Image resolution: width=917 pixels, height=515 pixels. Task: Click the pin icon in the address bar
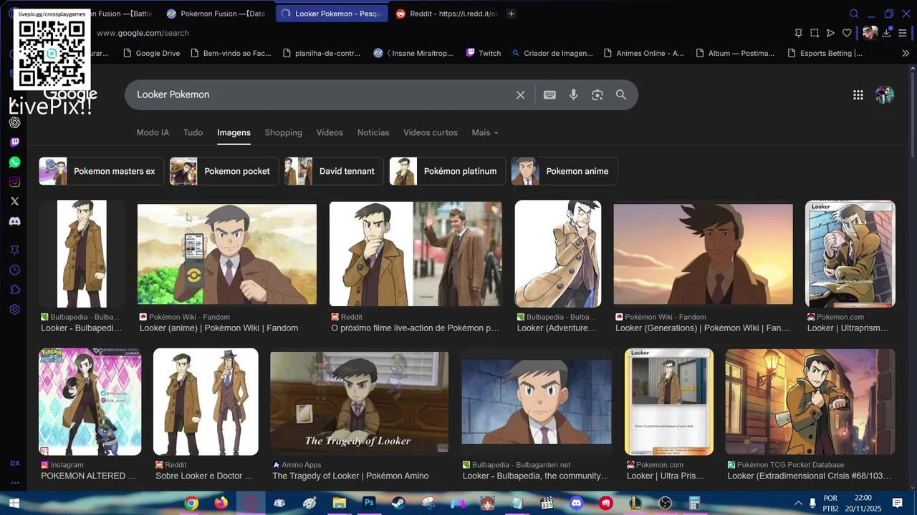tap(798, 33)
